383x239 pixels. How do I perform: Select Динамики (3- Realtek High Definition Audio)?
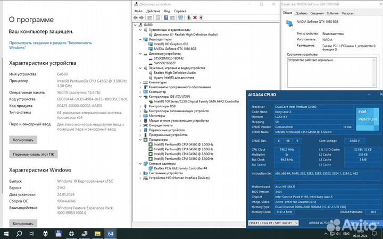tap(186, 35)
